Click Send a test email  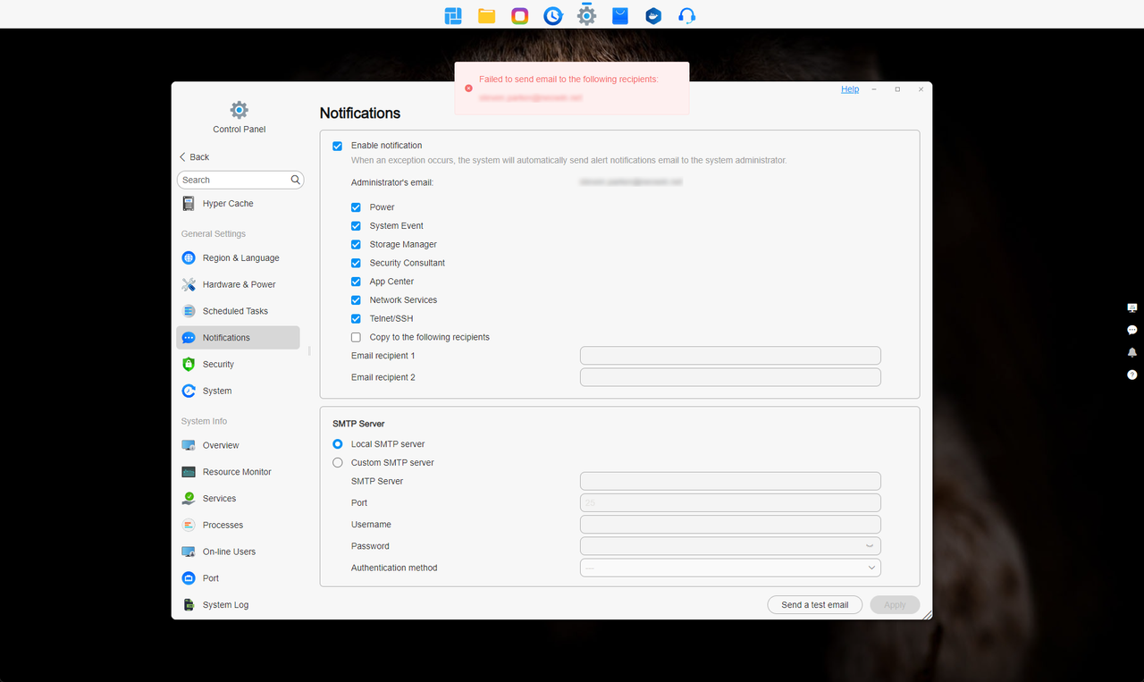click(814, 604)
